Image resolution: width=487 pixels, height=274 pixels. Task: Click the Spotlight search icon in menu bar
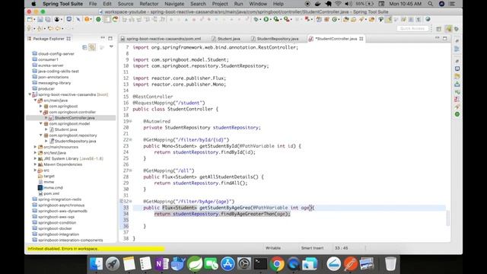pos(430,4)
